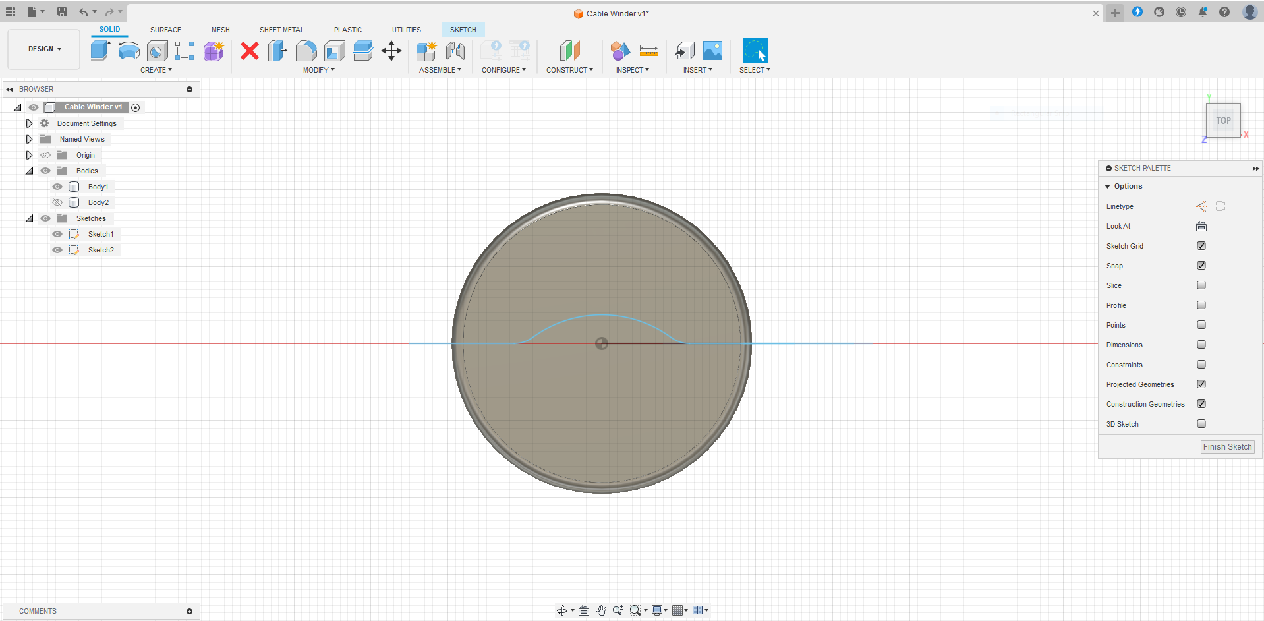The width and height of the screenshot is (1264, 621).
Task: Click the Insert Derive icon
Action: (685, 51)
